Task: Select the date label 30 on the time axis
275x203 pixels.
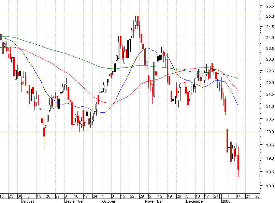Action: click(x=20, y=196)
